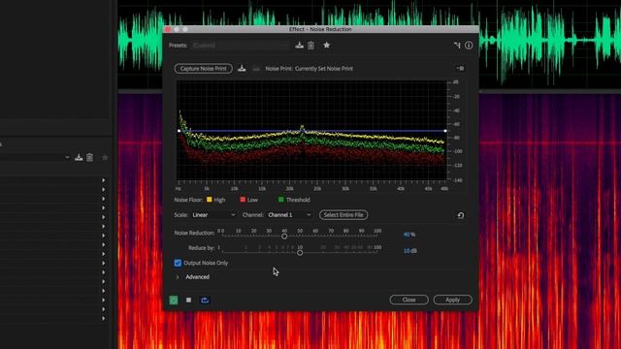Open the channel map editor icon
The image size is (621, 349).
click(457, 46)
